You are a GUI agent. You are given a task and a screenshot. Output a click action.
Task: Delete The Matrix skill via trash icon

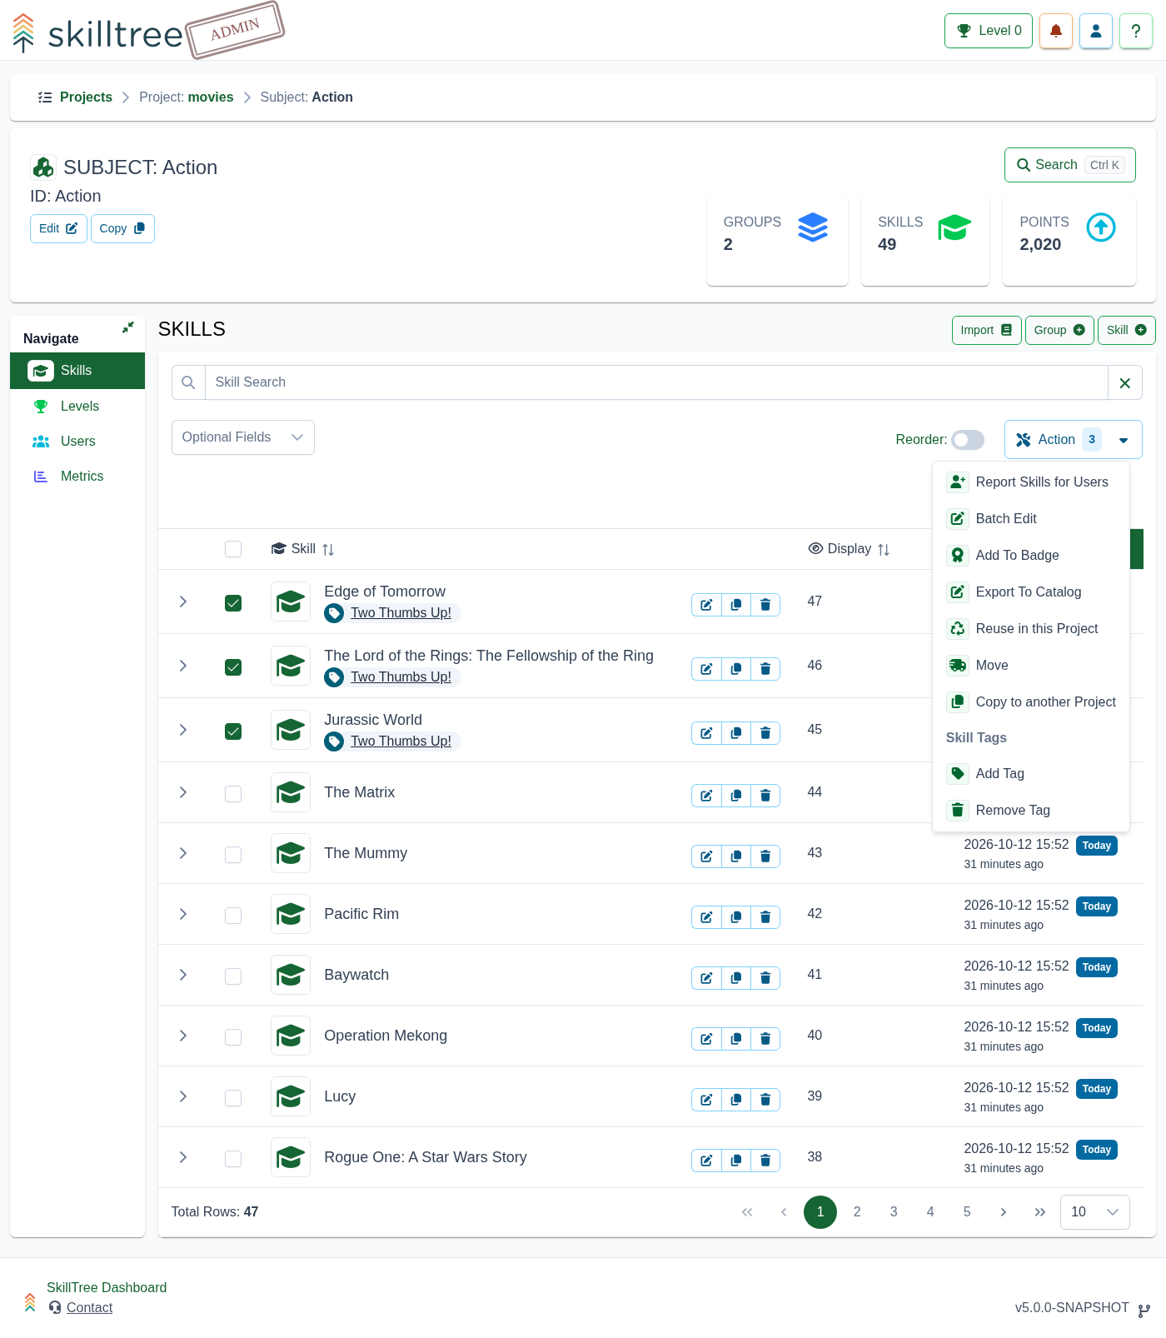[x=765, y=796]
